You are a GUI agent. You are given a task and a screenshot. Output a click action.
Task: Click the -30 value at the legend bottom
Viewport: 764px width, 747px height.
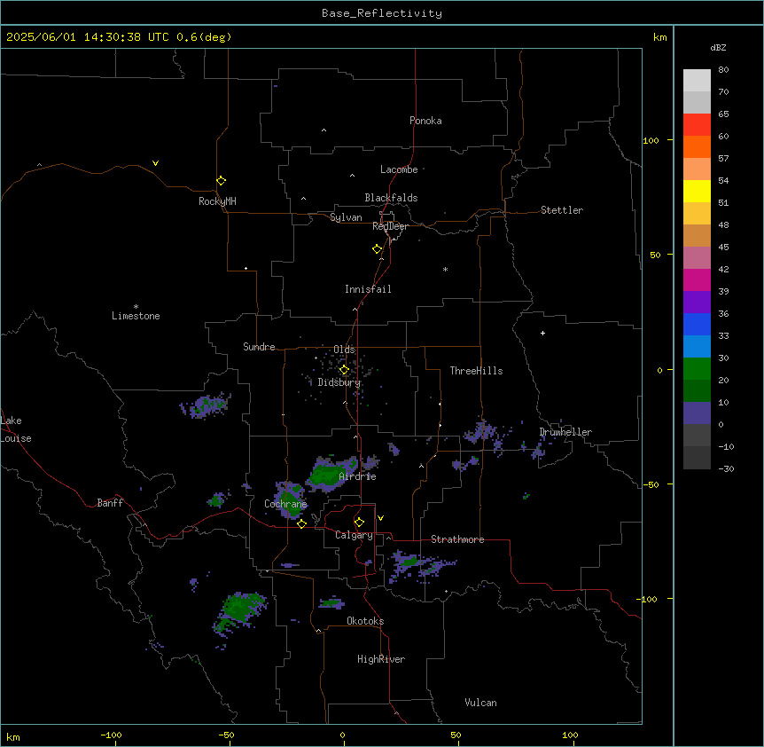click(726, 468)
